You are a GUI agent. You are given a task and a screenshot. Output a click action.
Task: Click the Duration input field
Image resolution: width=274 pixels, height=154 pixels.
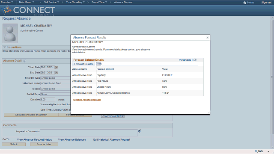[x=48, y=100]
